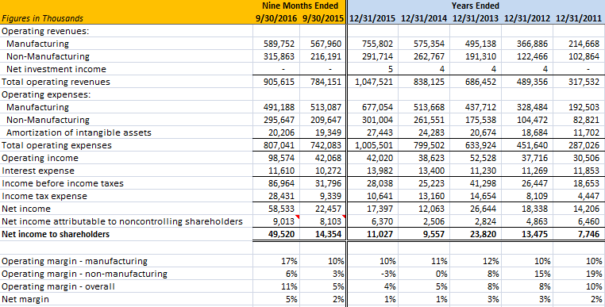The height and width of the screenshot is (307, 605).
Task: Select income before taxes value 86,964
Action: [x=282, y=183]
